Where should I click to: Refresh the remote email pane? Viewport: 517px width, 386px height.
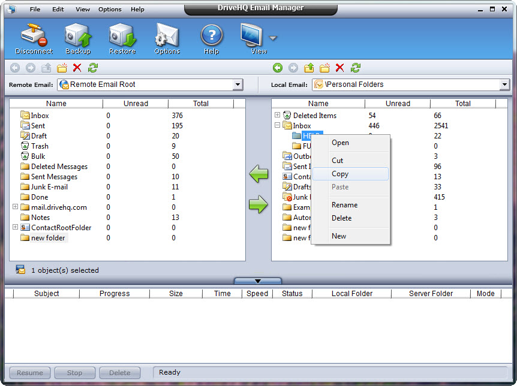click(93, 68)
